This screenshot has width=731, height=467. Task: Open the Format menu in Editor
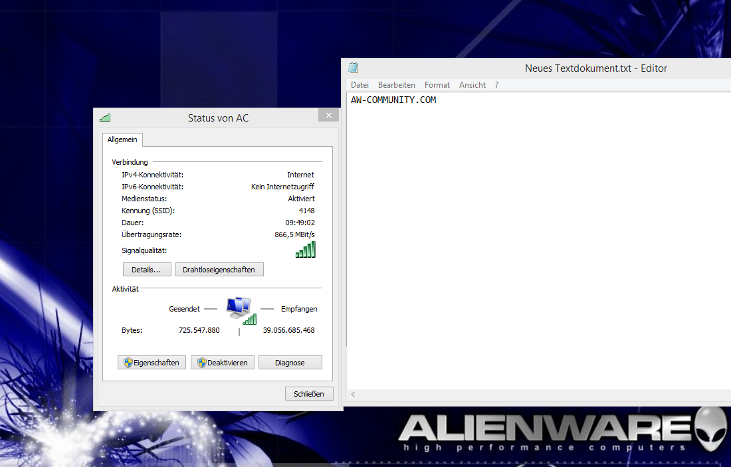click(437, 85)
